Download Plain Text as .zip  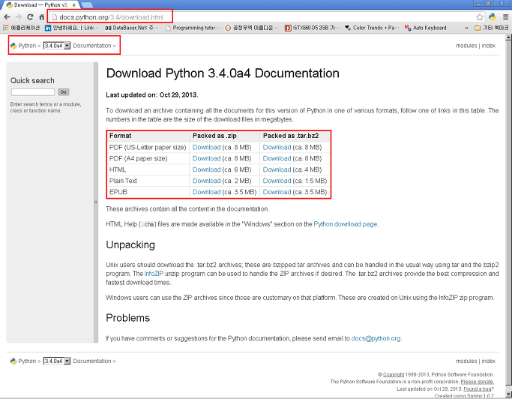tap(206, 181)
